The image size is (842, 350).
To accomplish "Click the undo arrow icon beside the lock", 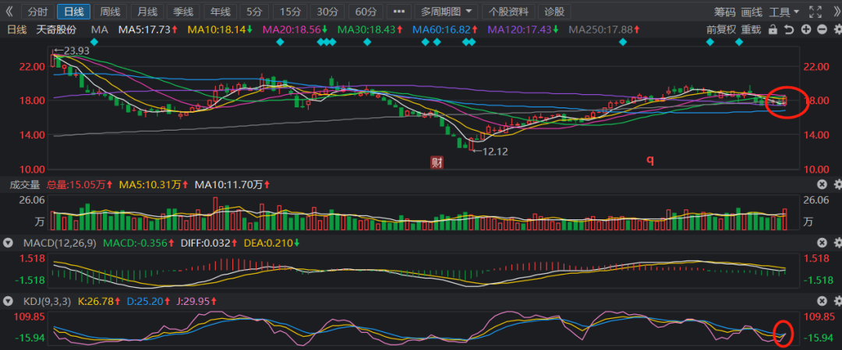I will pyautogui.click(x=789, y=30).
